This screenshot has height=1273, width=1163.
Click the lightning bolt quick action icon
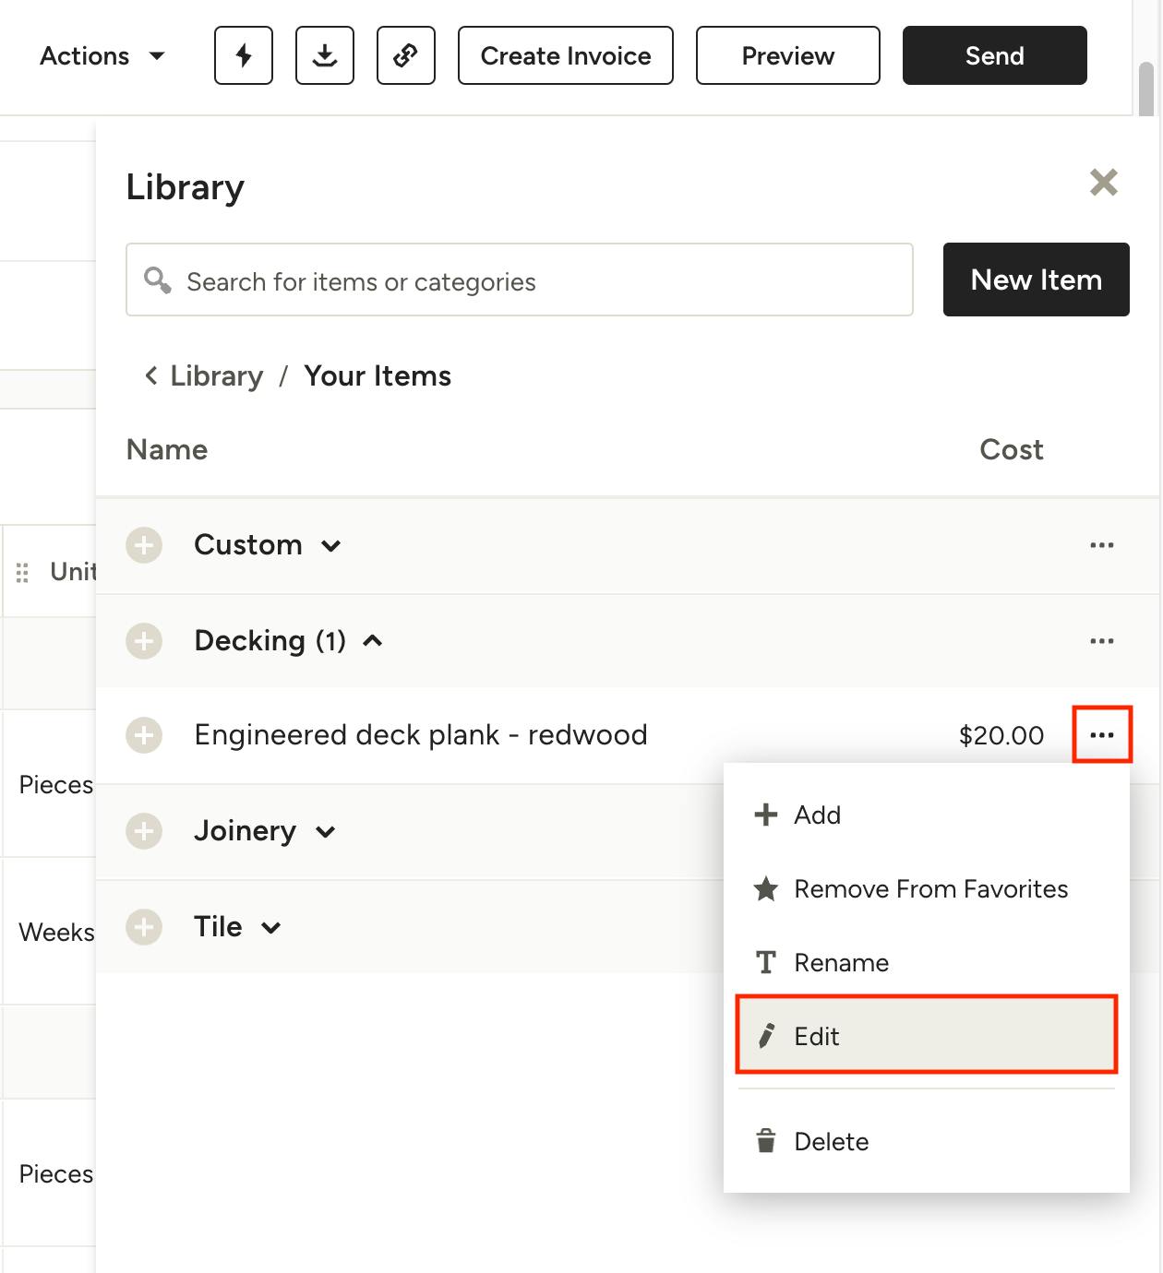[244, 55]
